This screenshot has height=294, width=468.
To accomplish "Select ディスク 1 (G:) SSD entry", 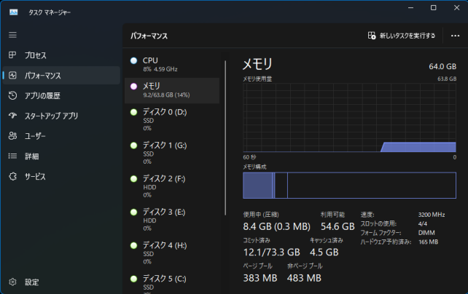I will 172,153.
